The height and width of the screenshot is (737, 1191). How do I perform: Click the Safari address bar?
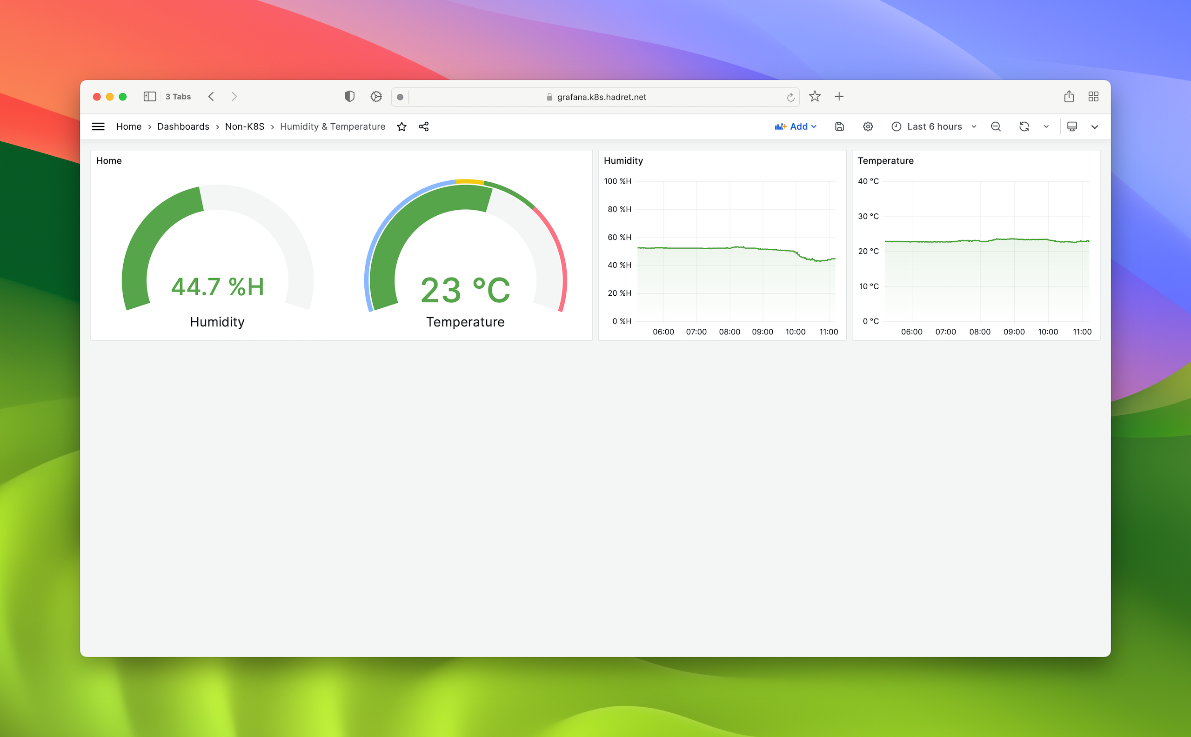click(x=601, y=97)
